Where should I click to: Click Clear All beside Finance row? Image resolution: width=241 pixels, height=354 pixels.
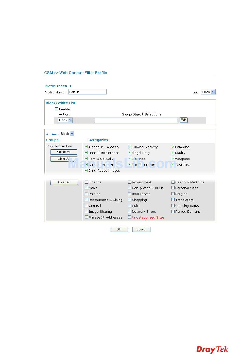tap(64, 182)
